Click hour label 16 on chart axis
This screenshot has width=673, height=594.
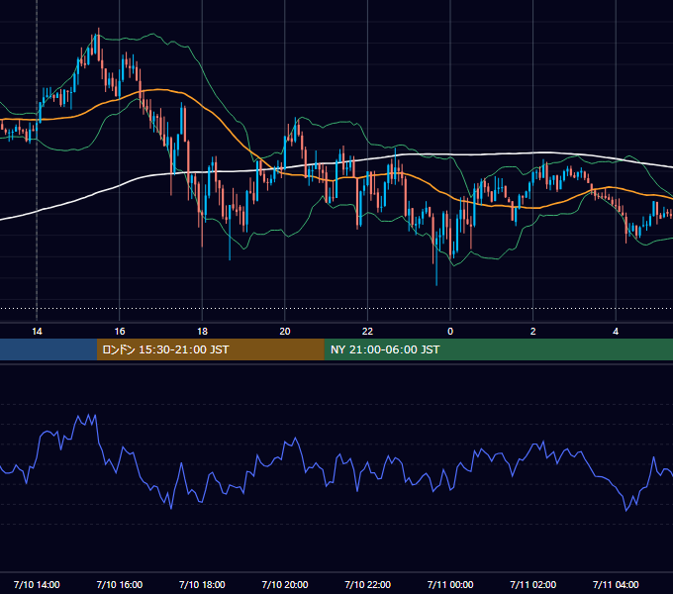click(x=120, y=332)
